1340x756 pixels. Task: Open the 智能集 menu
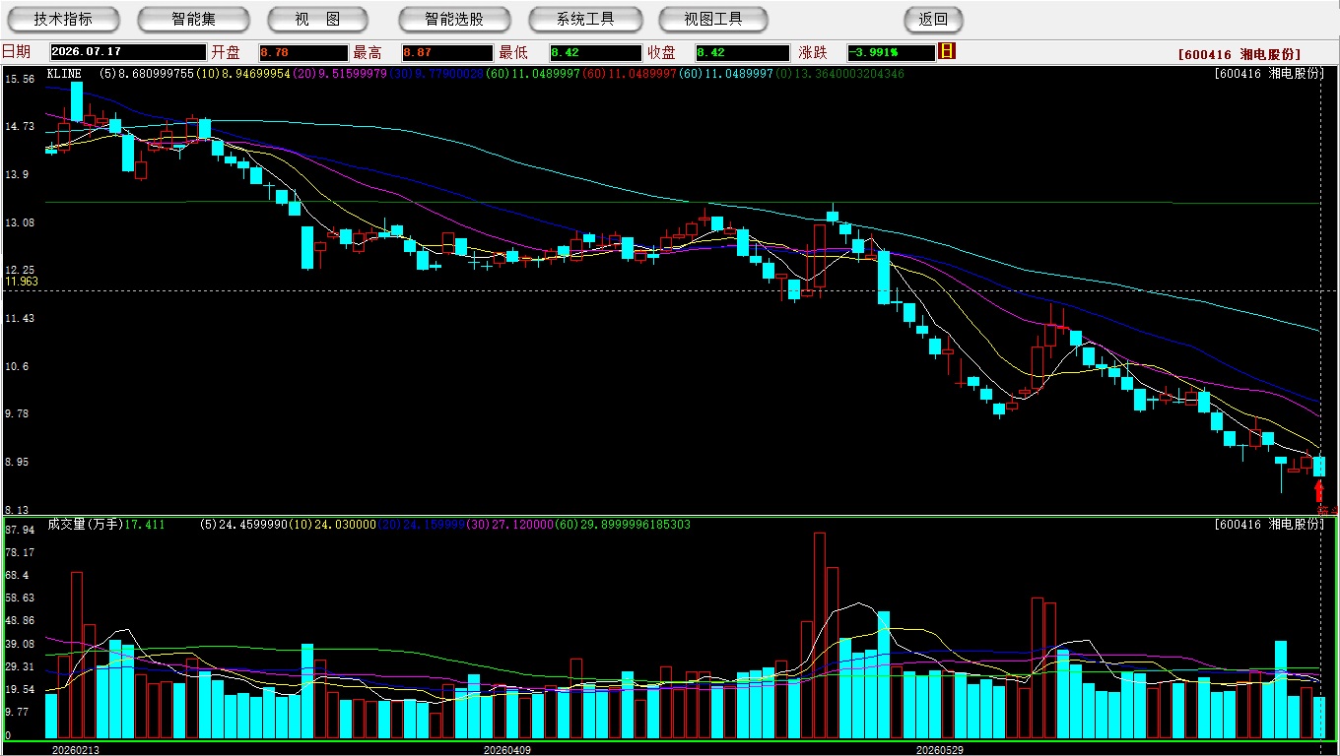pyautogui.click(x=193, y=19)
